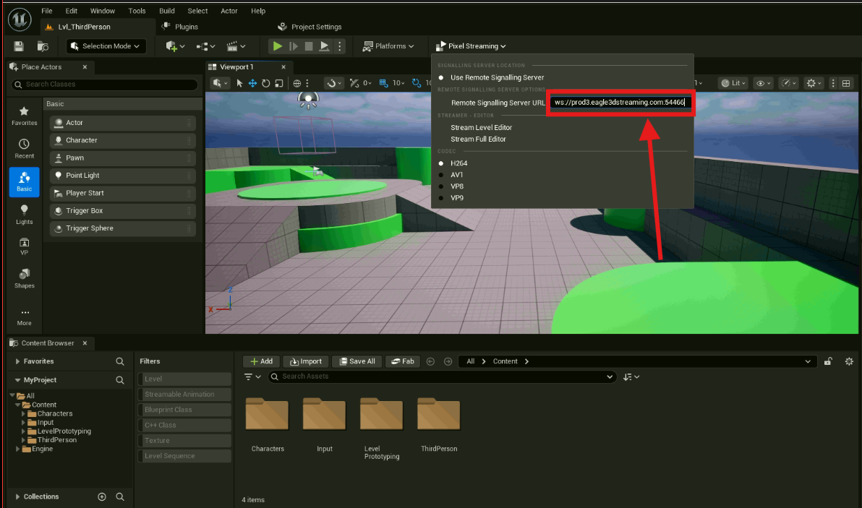Open the Fab button in Content Browser
Viewport: 862px width, 508px height.
(402, 361)
